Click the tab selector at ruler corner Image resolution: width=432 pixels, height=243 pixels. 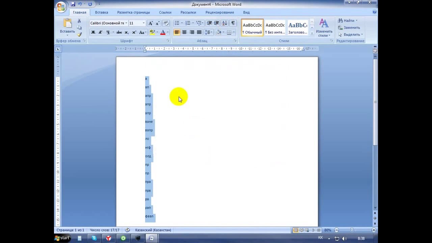click(58, 49)
